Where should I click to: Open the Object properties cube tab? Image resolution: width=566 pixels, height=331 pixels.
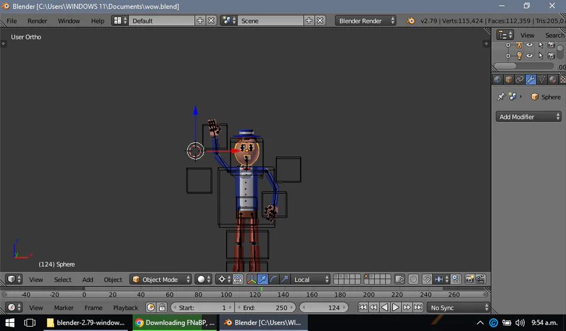[x=509, y=79]
